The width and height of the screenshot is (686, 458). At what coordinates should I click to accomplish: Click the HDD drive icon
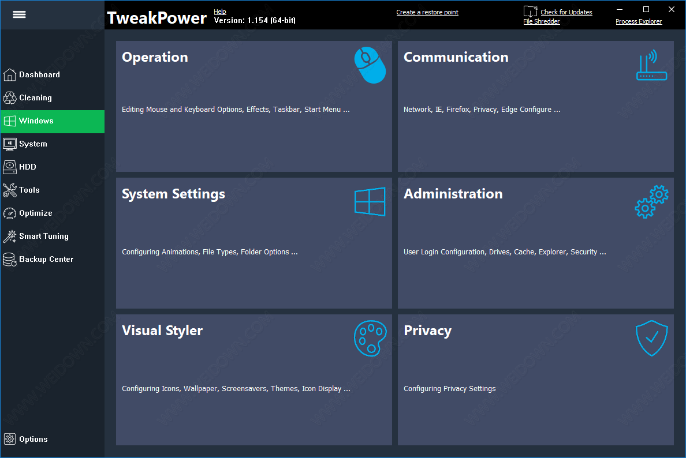10,167
